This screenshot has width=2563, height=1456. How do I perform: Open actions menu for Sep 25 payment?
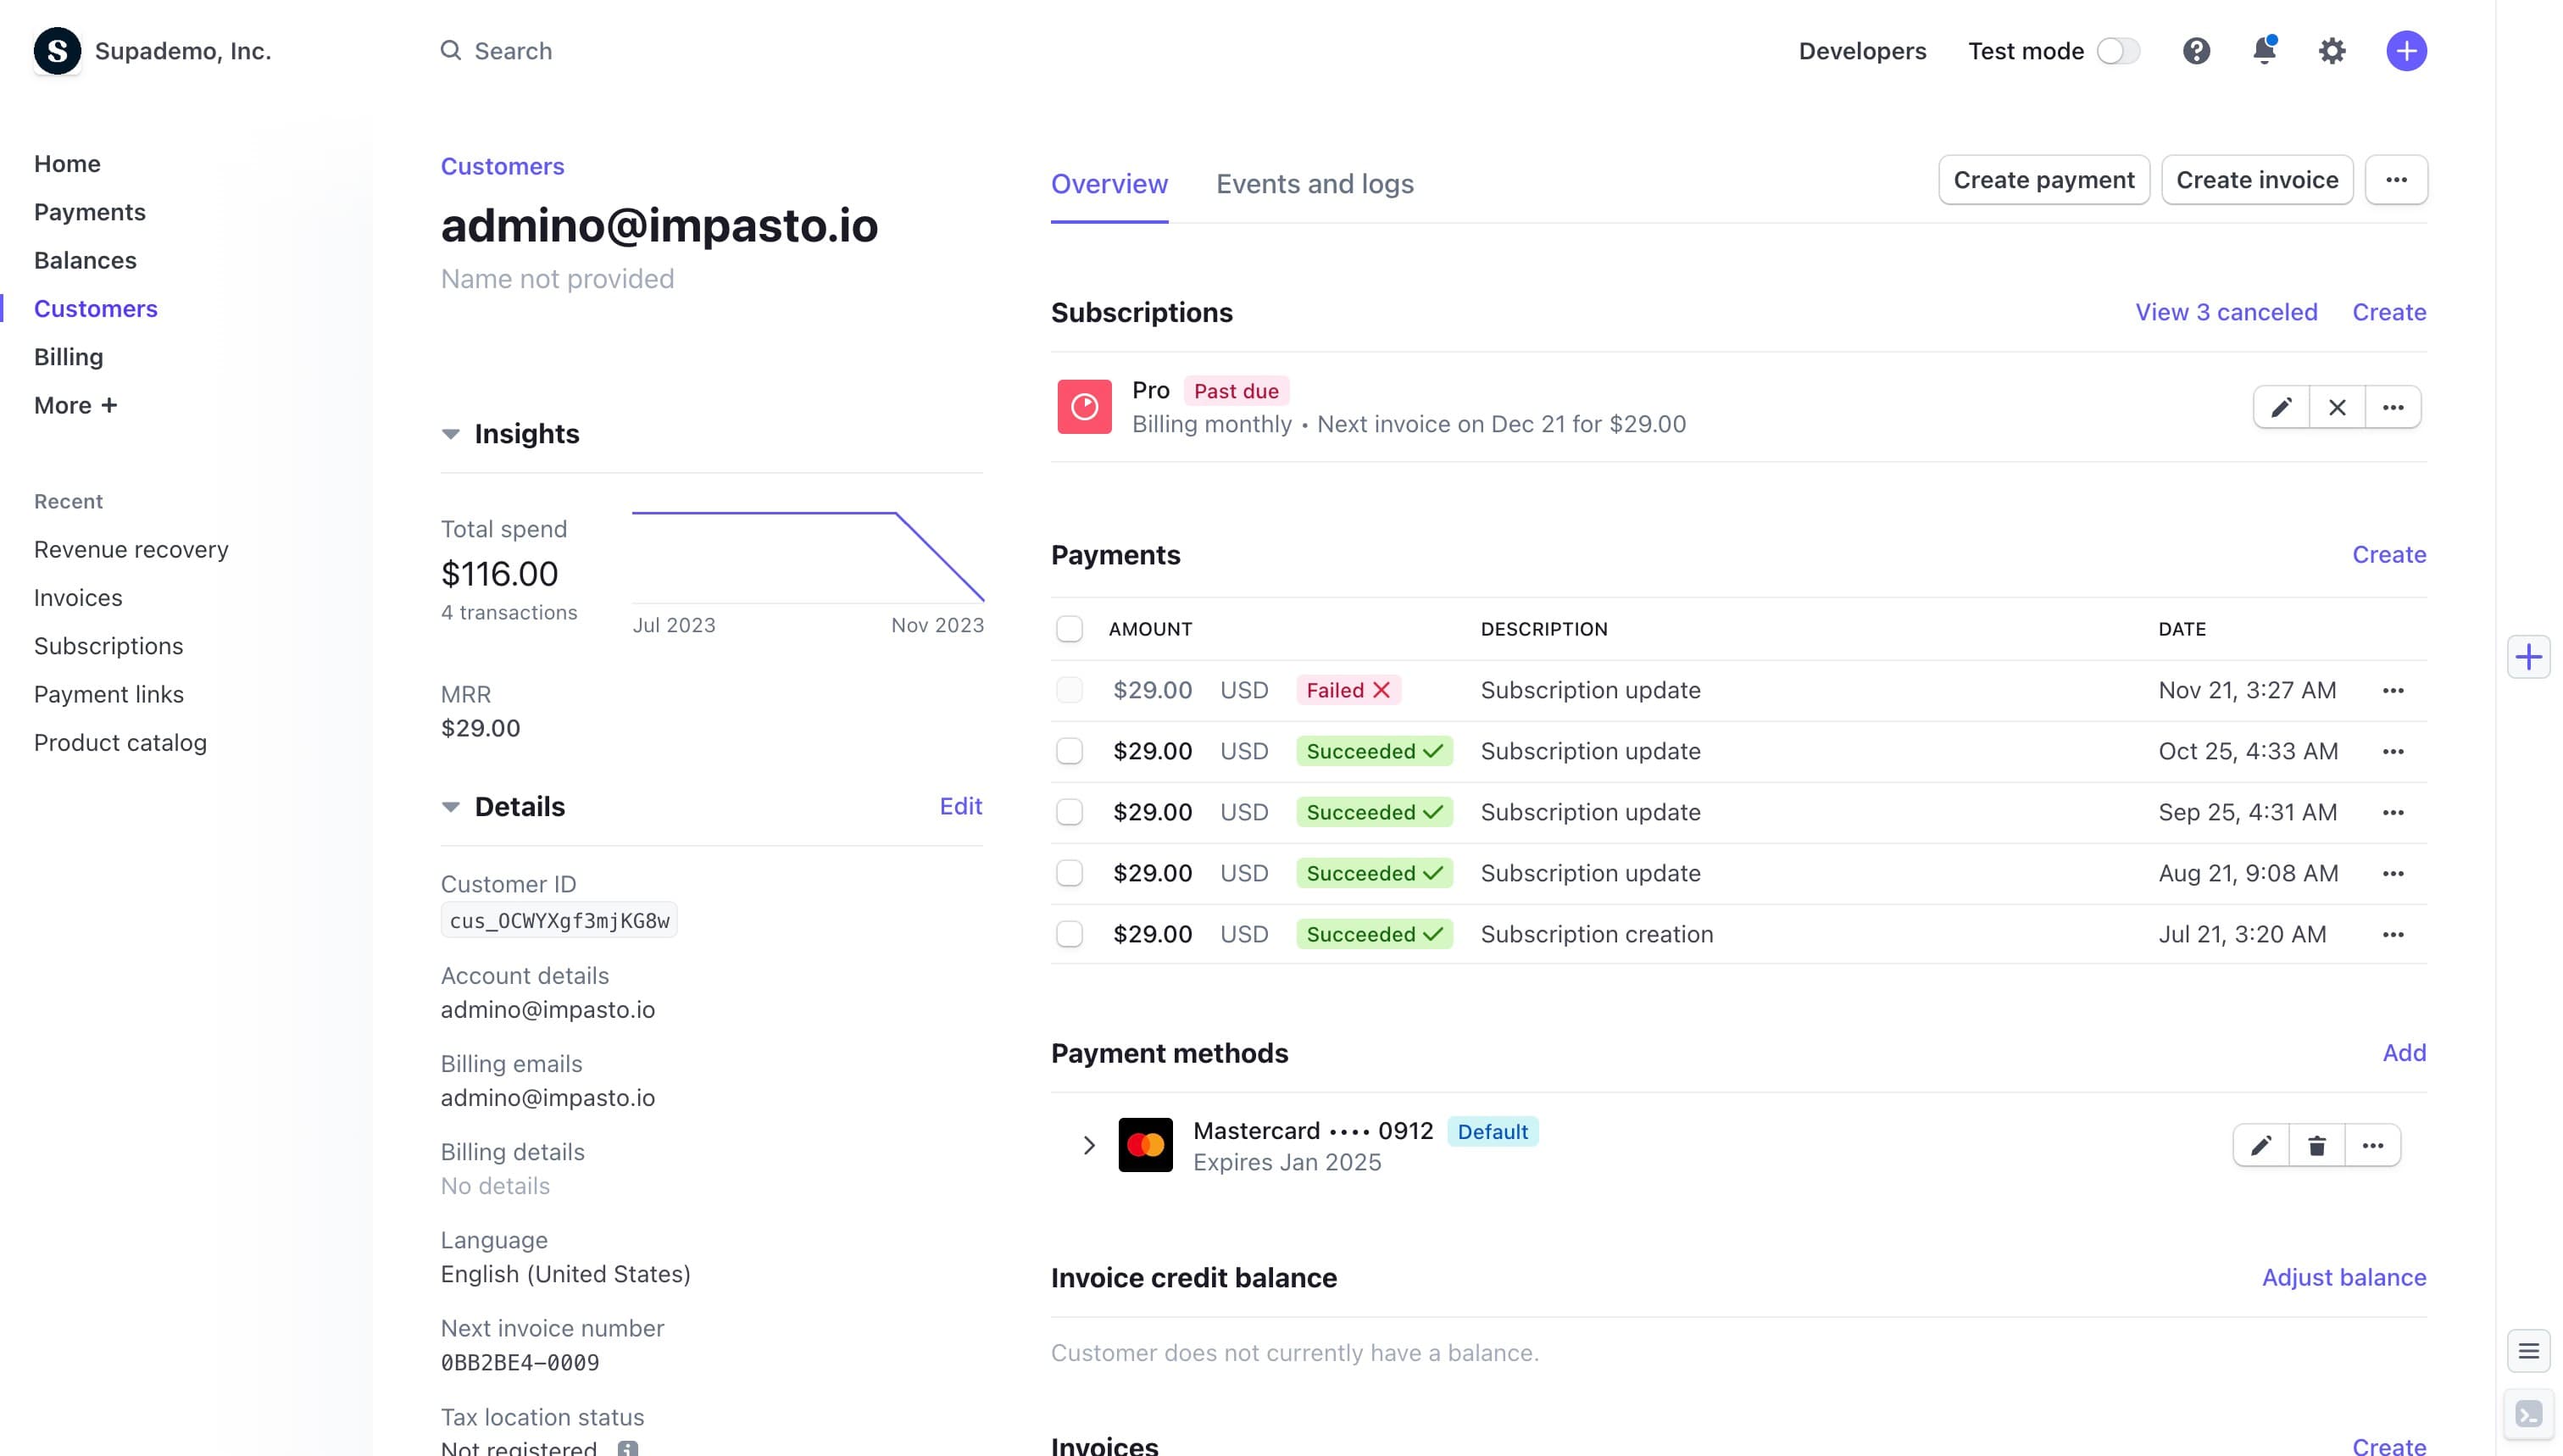(x=2393, y=812)
